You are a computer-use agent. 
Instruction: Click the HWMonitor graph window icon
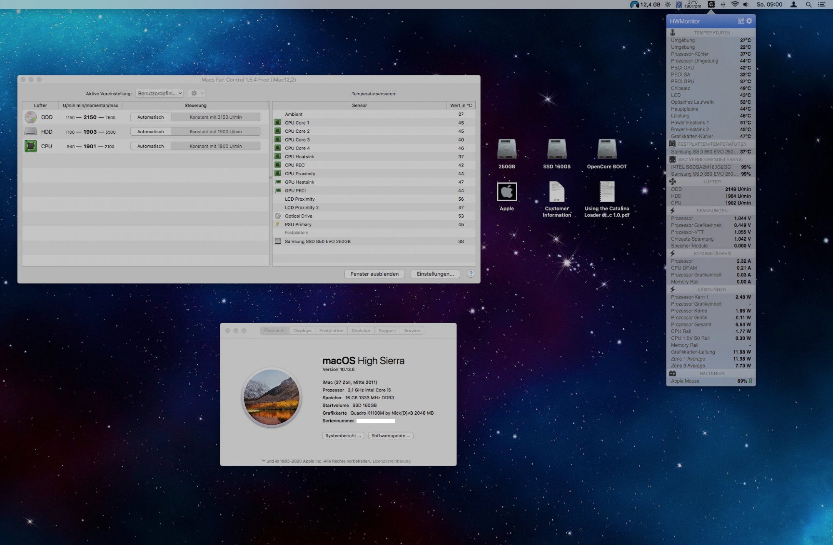point(741,21)
